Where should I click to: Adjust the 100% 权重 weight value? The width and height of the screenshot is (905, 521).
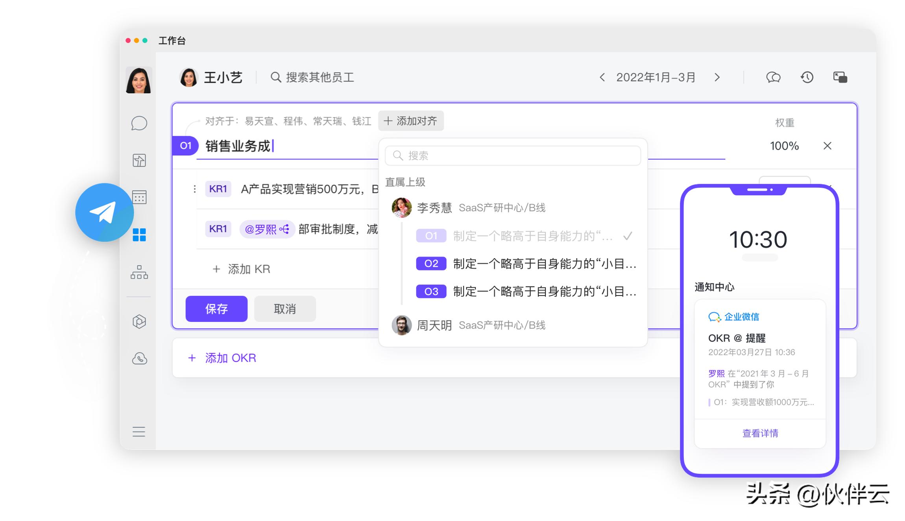point(784,146)
